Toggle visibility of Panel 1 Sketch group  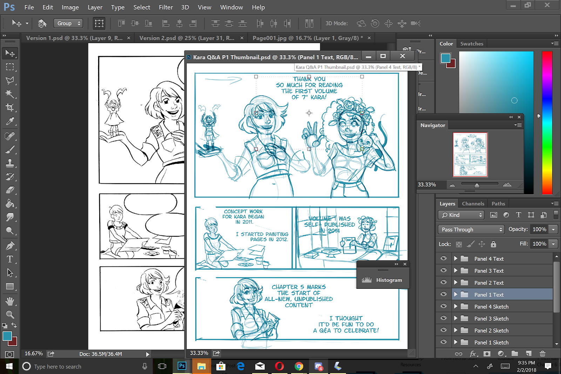444,342
